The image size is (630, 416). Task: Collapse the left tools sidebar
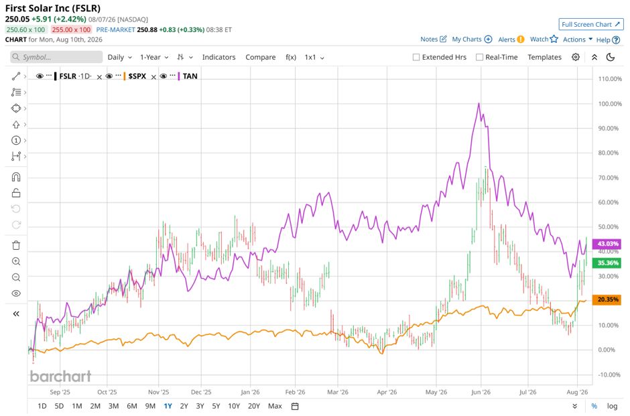tap(16, 314)
